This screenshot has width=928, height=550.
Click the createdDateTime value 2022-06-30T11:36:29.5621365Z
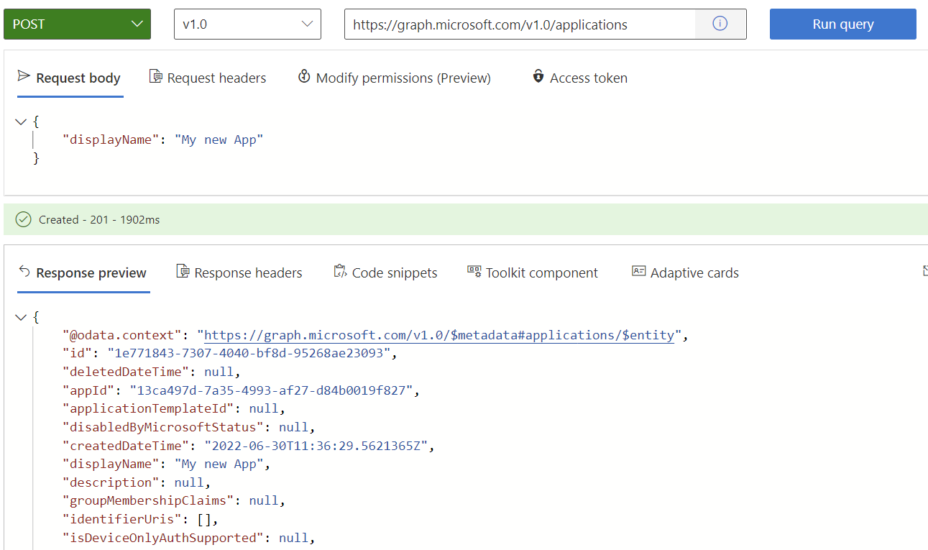pos(316,446)
